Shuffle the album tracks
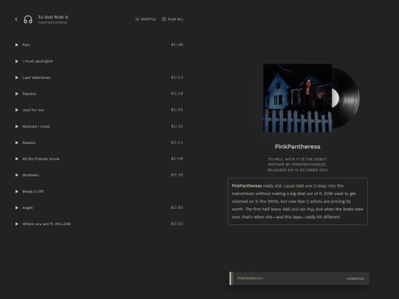The width and height of the screenshot is (399, 299). coord(146,19)
